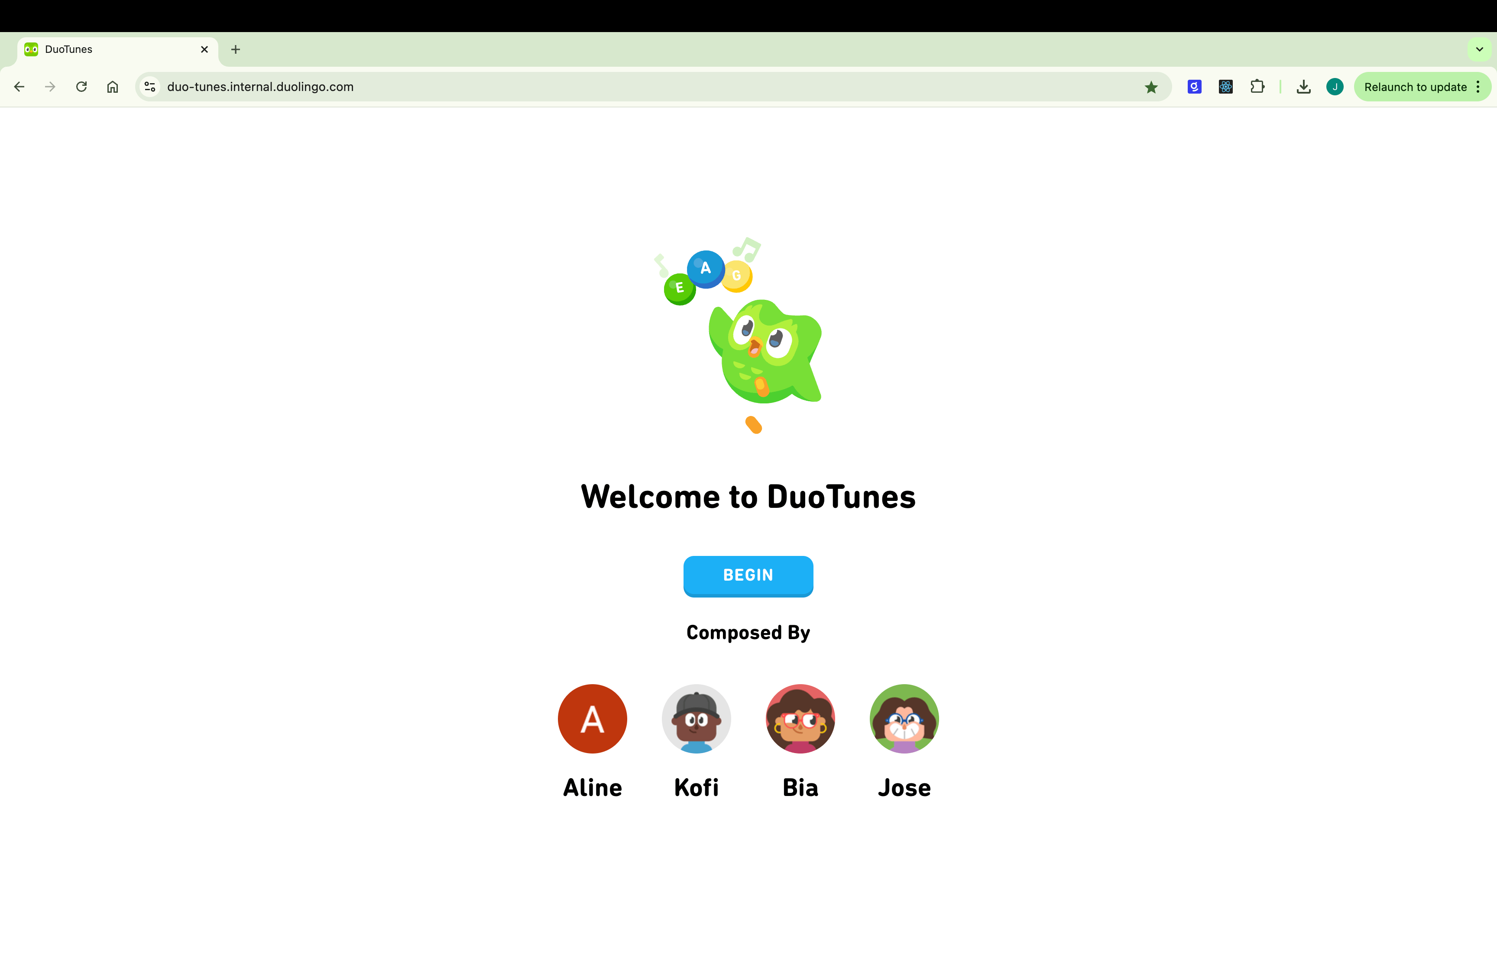Show browser downloads
The height and width of the screenshot is (968, 1497).
point(1303,87)
